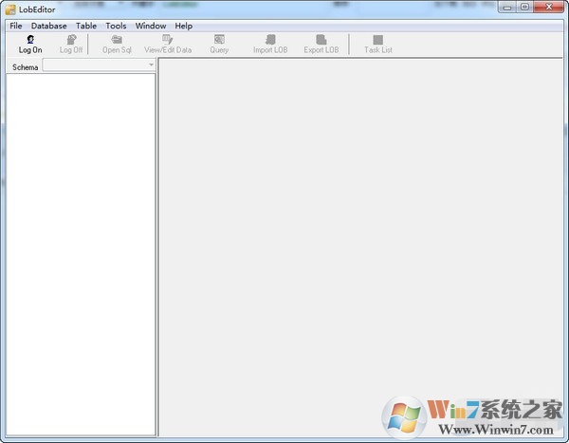
Task: Open the File menu
Action: click(x=16, y=26)
